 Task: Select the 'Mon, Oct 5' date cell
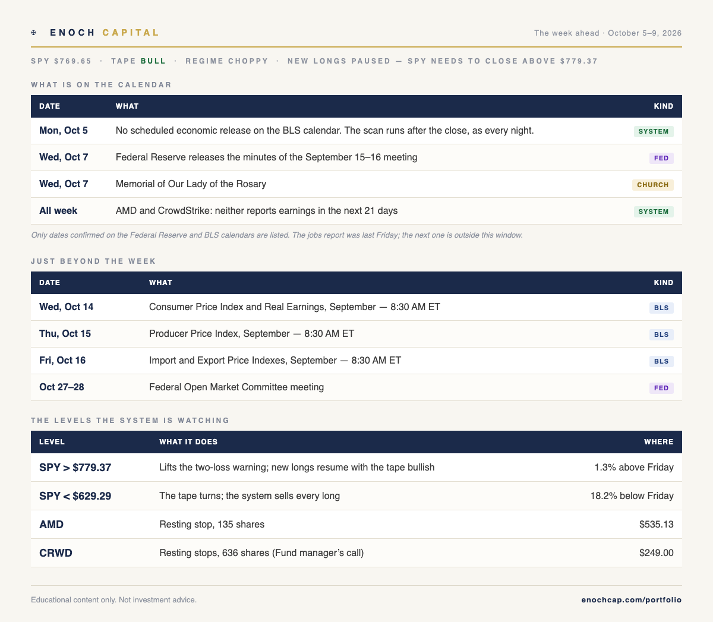(x=64, y=131)
